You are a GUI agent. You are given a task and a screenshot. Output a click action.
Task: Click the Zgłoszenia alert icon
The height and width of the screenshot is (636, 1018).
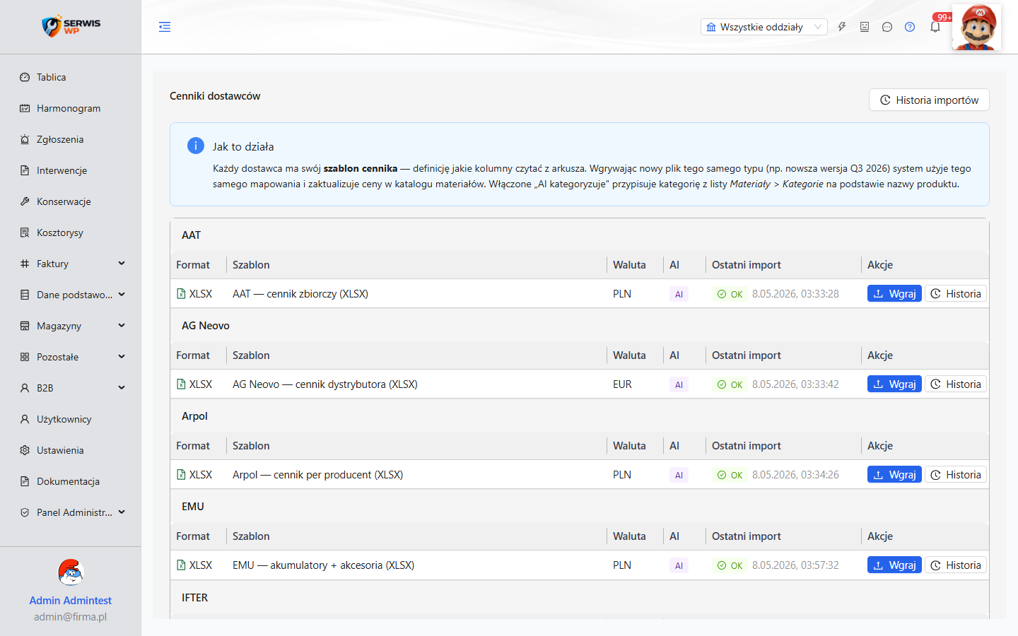click(25, 139)
